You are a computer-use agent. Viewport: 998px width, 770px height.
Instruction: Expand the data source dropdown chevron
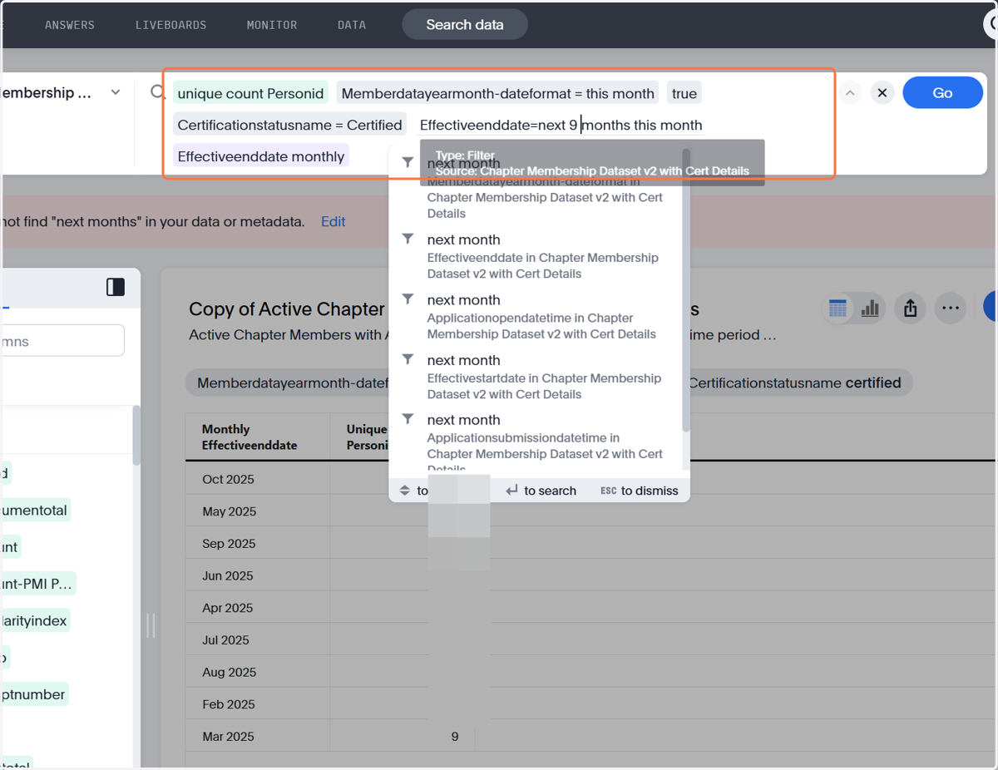[x=116, y=92]
